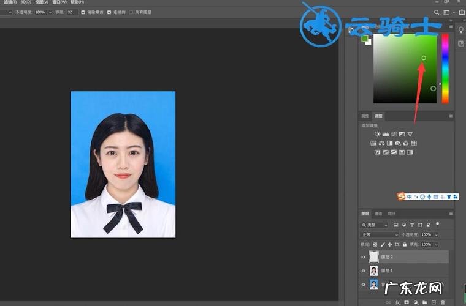Image resolution: width=466 pixels, height=306 pixels.
Task: Open the 3D menu
Action: pyautogui.click(x=26, y=2)
